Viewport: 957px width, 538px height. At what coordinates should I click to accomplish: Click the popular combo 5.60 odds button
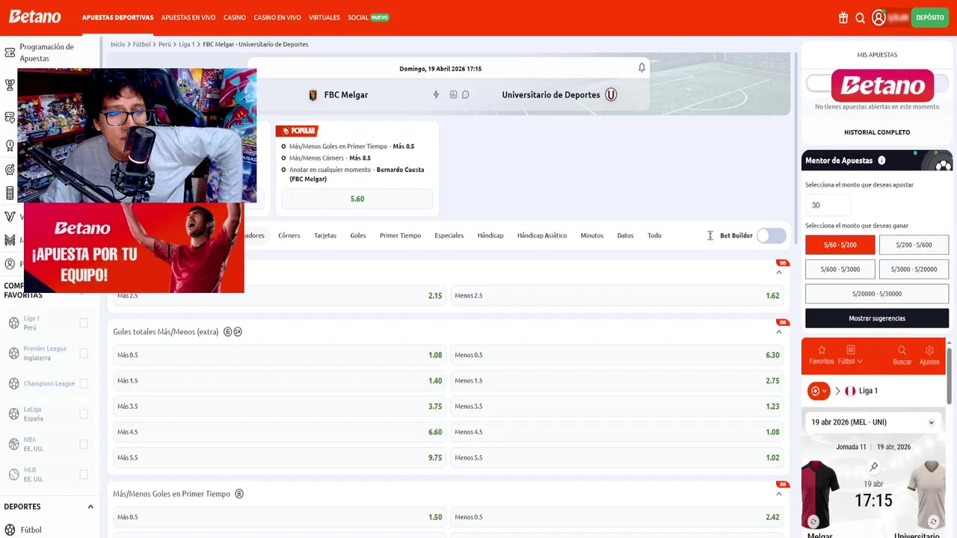[x=357, y=199]
